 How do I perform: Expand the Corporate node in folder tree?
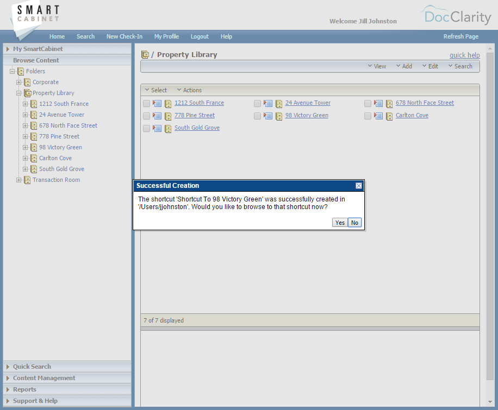(19, 83)
